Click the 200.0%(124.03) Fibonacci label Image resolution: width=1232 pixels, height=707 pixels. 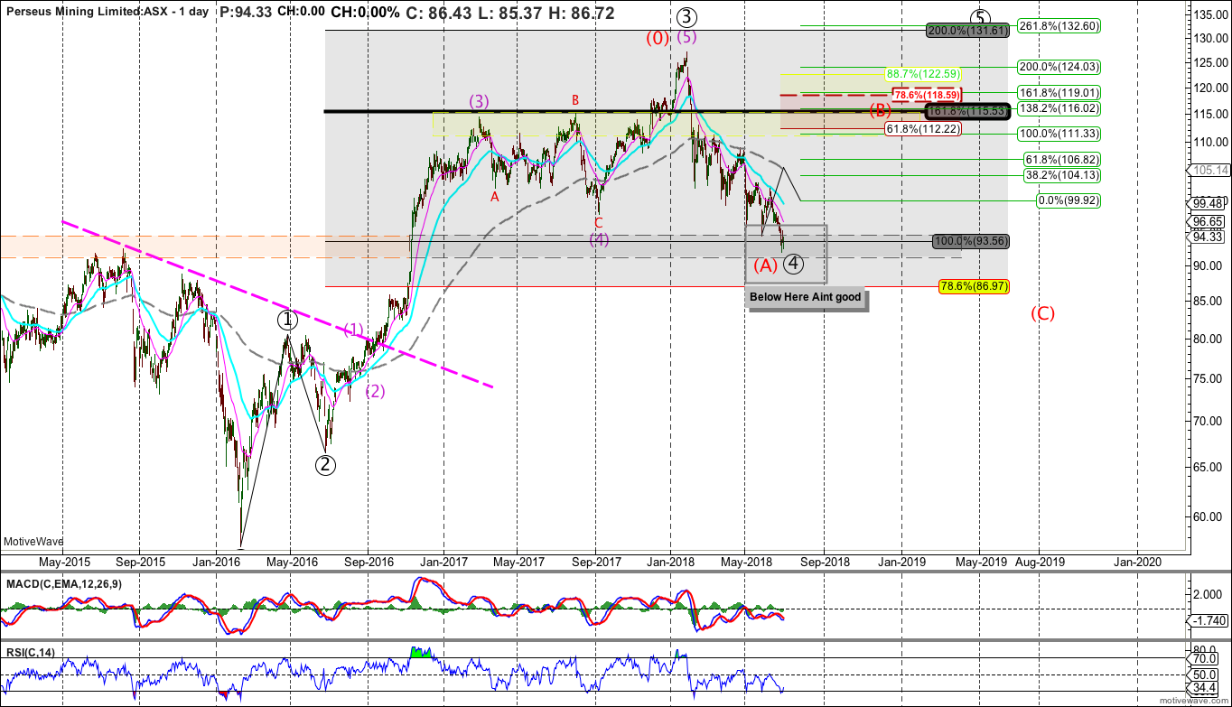pos(1058,67)
